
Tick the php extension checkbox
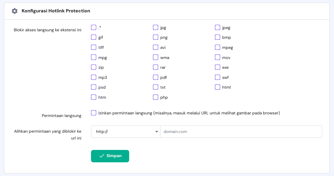(156, 97)
